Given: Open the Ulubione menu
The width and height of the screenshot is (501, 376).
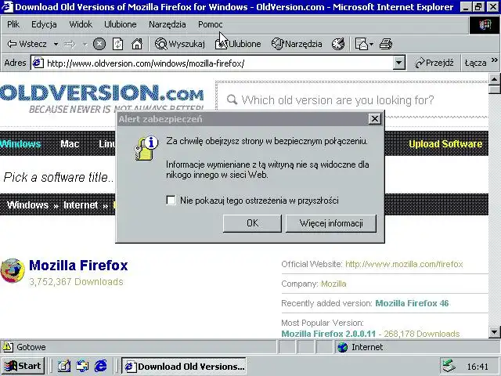Looking at the screenshot, I should point(120,24).
